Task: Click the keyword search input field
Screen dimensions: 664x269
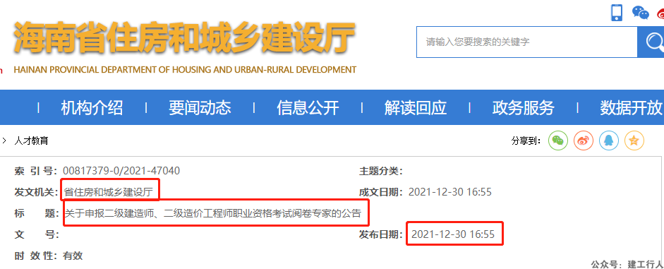Action: click(x=527, y=42)
